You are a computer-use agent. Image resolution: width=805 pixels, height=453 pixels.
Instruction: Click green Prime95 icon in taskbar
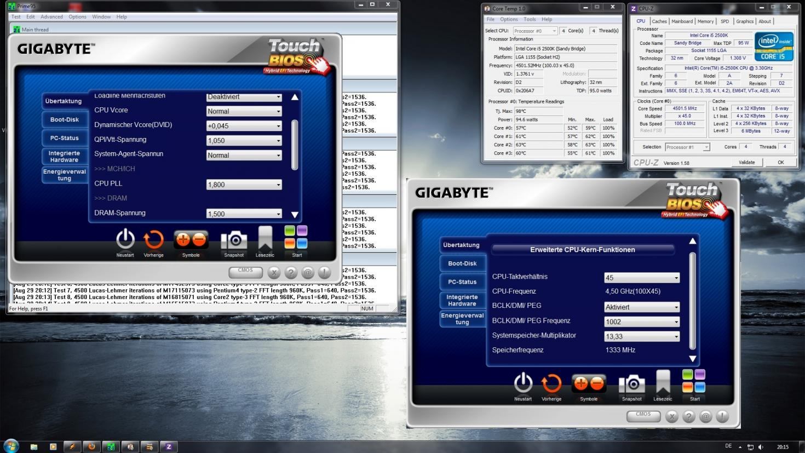point(111,446)
